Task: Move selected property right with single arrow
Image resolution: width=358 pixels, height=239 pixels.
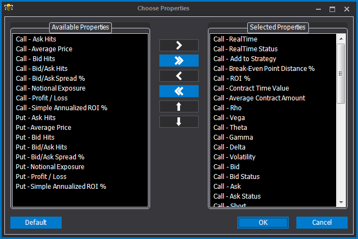Action: (x=179, y=45)
